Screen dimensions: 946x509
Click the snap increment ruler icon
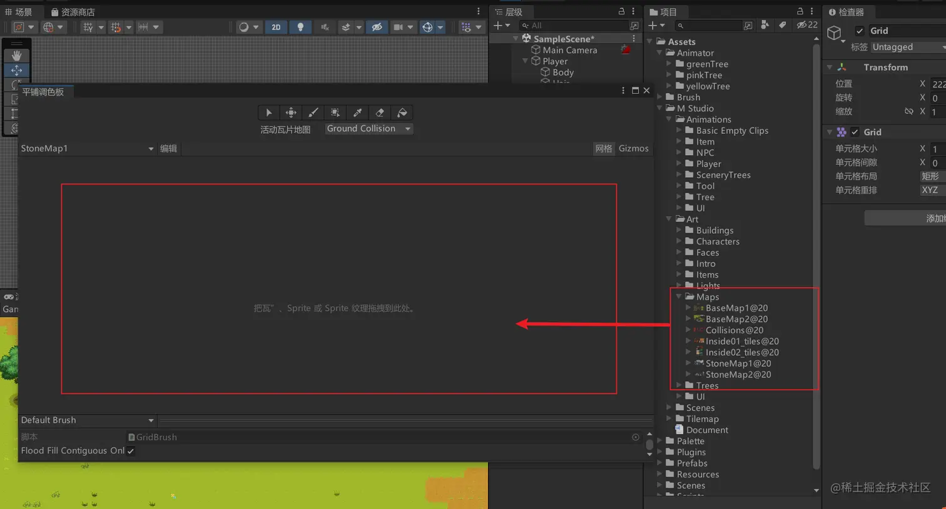click(143, 27)
